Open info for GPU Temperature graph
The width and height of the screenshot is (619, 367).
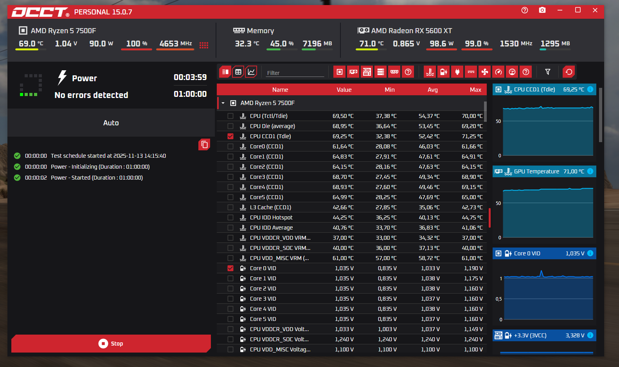point(590,171)
